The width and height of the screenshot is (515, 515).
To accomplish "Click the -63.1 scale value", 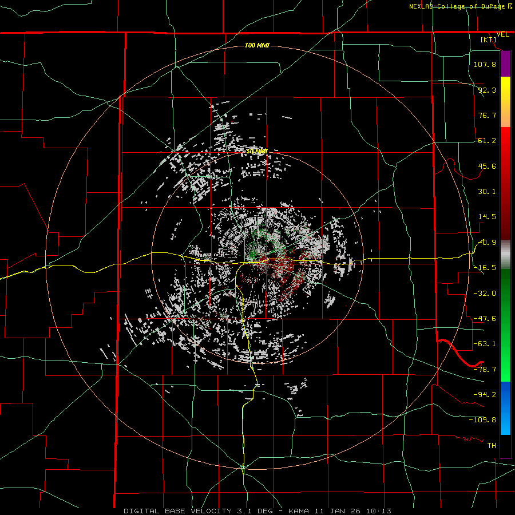I will point(485,344).
